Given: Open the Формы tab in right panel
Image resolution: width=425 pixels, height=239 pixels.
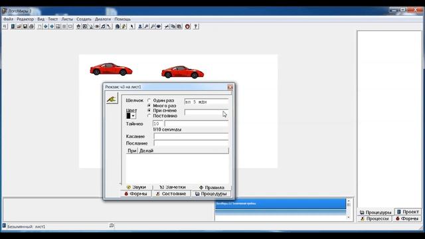Looking at the screenshot, I should pos(407,218).
